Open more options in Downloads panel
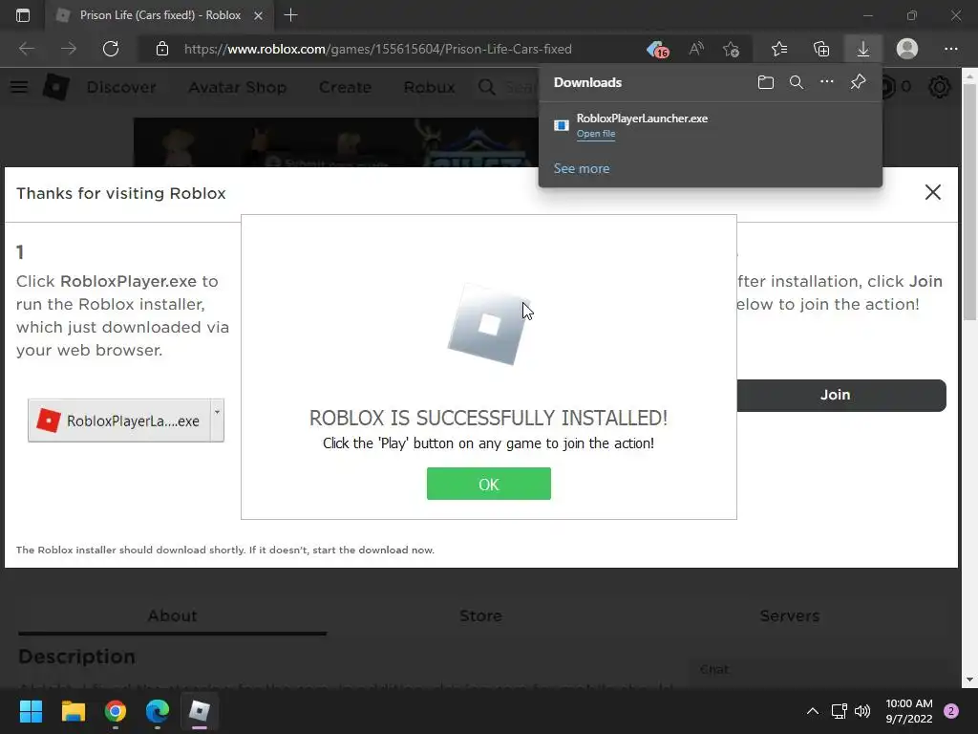Viewport: 978px width, 734px height. click(827, 82)
